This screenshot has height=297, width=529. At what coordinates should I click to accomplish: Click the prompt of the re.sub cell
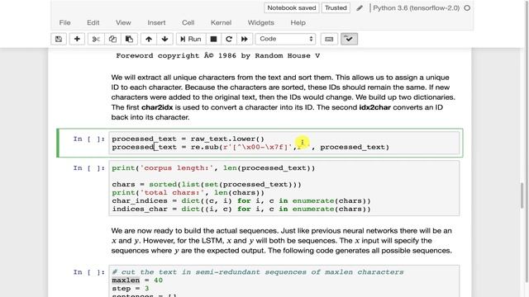click(89, 139)
